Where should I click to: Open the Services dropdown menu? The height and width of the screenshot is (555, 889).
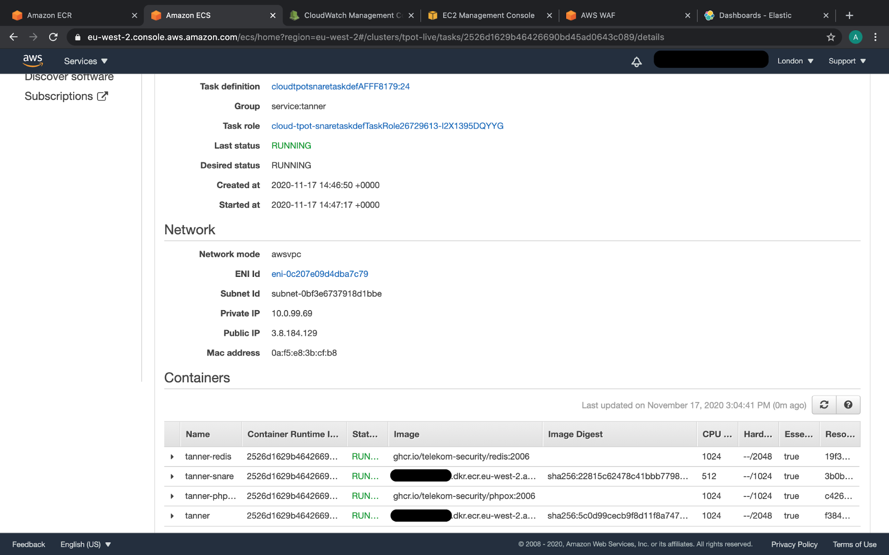(86, 61)
